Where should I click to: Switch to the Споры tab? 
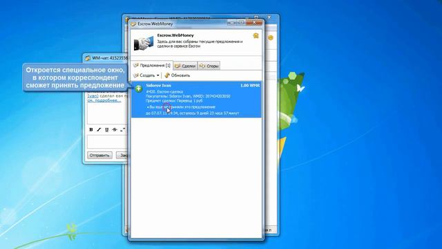pos(209,66)
